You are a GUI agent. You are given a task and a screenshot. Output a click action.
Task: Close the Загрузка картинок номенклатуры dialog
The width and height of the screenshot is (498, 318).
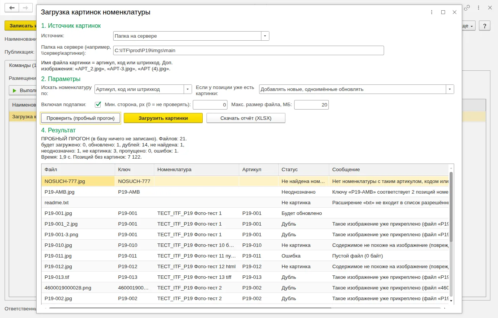coord(455,12)
